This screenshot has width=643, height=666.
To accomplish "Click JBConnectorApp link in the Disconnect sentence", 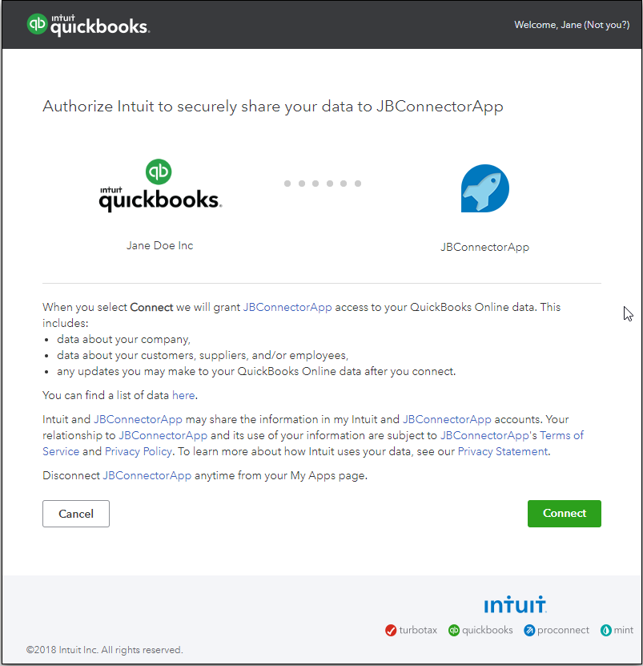I will click(x=147, y=475).
